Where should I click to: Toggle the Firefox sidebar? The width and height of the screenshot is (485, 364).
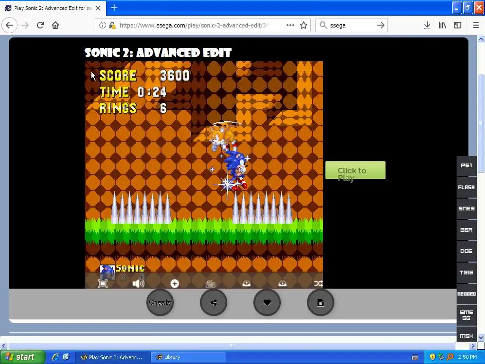pos(458,25)
